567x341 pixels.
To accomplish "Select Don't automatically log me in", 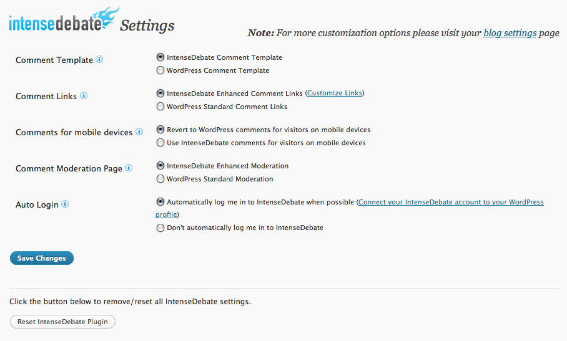I will coord(160,228).
